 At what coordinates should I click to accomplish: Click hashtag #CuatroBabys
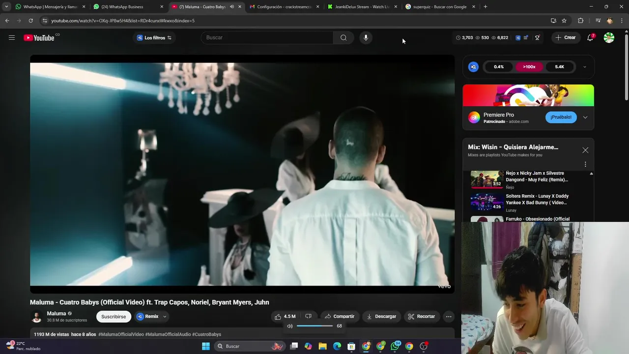coord(206,334)
